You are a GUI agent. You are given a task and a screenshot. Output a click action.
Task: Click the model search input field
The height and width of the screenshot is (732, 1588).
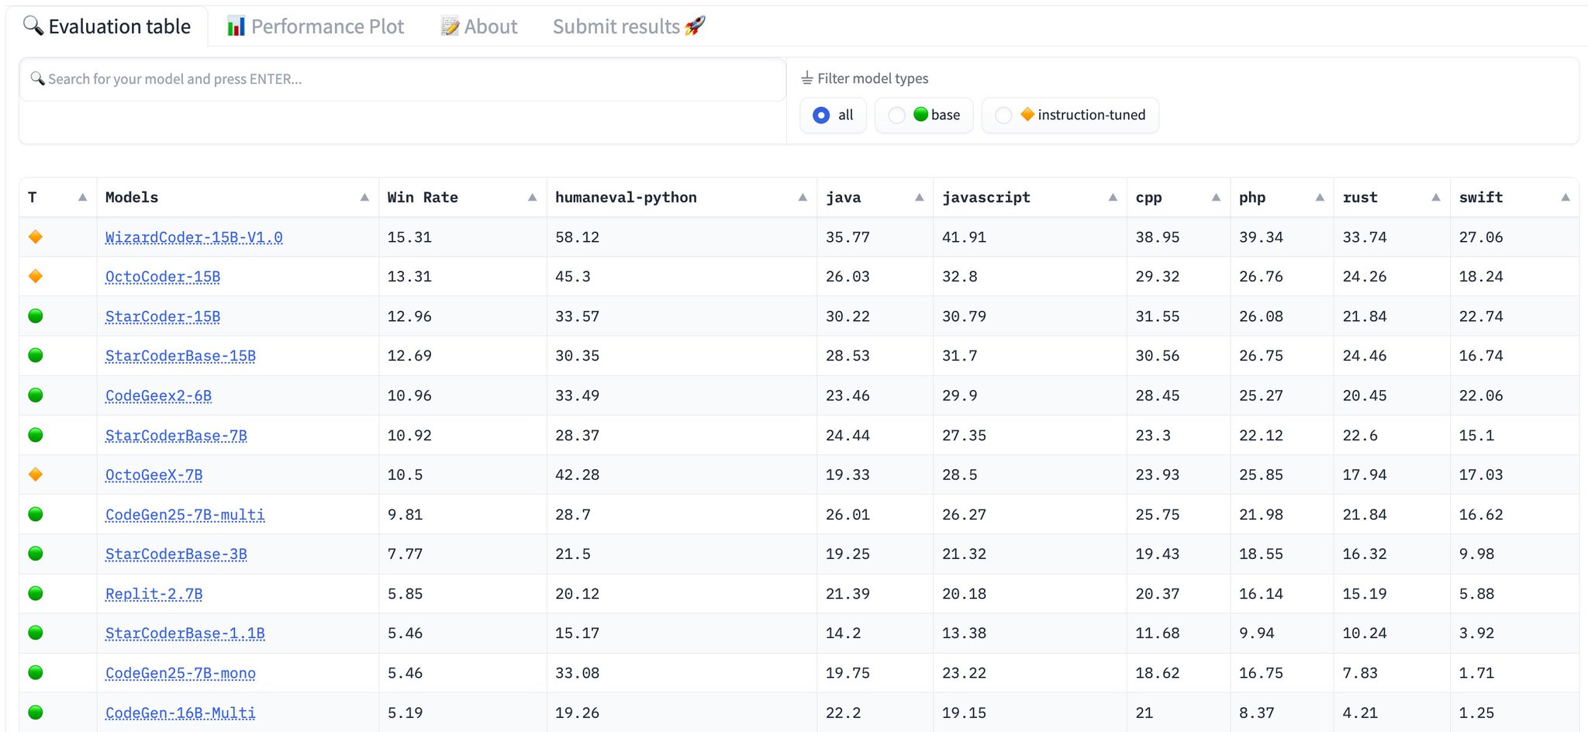tap(402, 79)
